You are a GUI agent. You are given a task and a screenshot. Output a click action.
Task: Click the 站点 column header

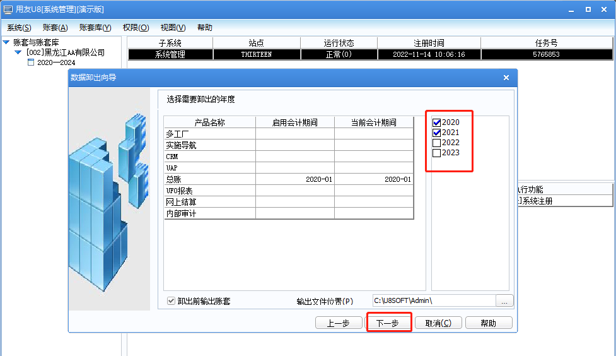[x=257, y=43]
